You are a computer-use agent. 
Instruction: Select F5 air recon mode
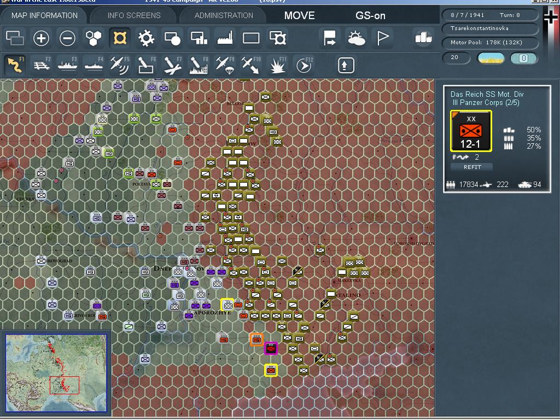point(120,65)
